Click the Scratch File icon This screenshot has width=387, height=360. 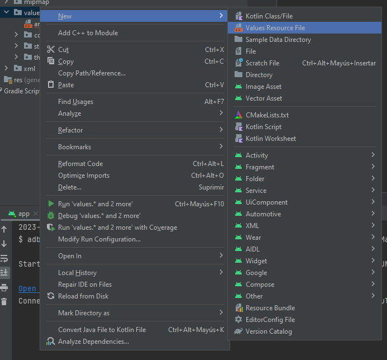point(238,63)
